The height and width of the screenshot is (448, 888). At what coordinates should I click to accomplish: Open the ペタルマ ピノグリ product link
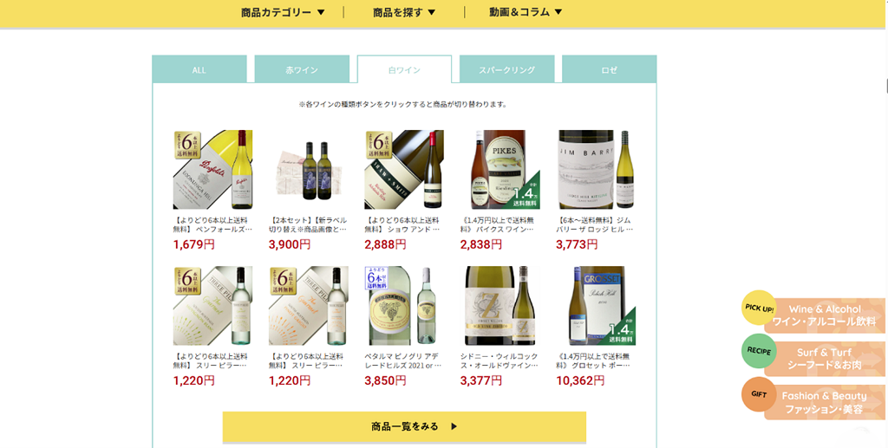pos(404,360)
